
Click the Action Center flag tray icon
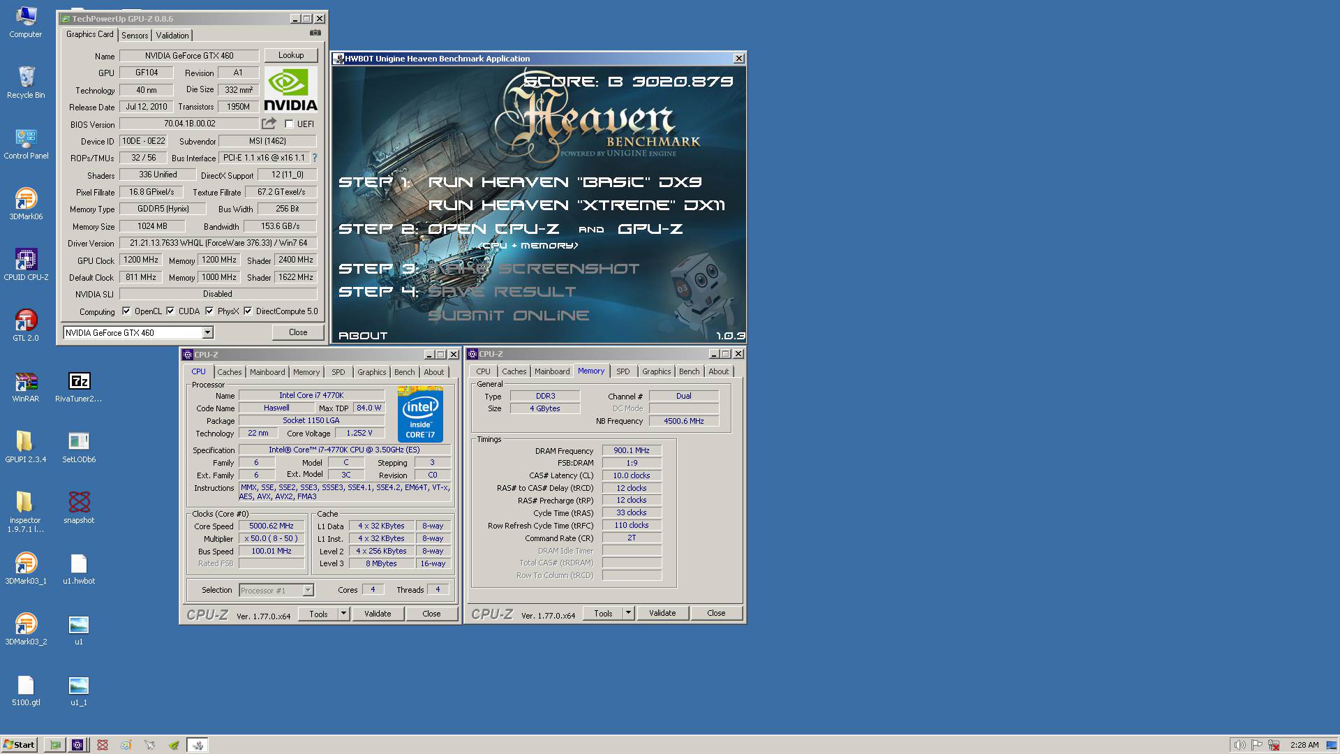1257,745
